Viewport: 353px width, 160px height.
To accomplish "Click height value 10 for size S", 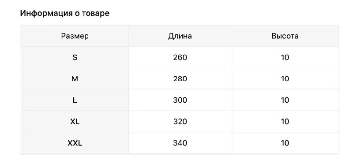I will [x=285, y=57].
